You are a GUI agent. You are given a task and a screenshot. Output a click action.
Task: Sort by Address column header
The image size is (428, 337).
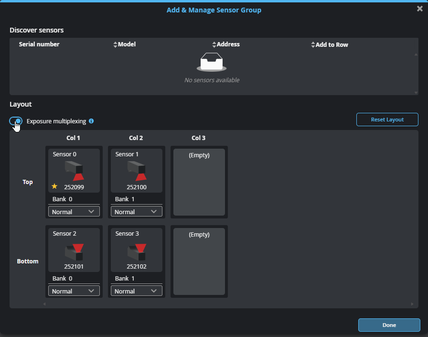click(228, 44)
